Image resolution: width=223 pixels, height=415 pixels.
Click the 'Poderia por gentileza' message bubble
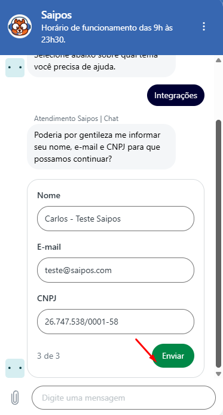101,147
